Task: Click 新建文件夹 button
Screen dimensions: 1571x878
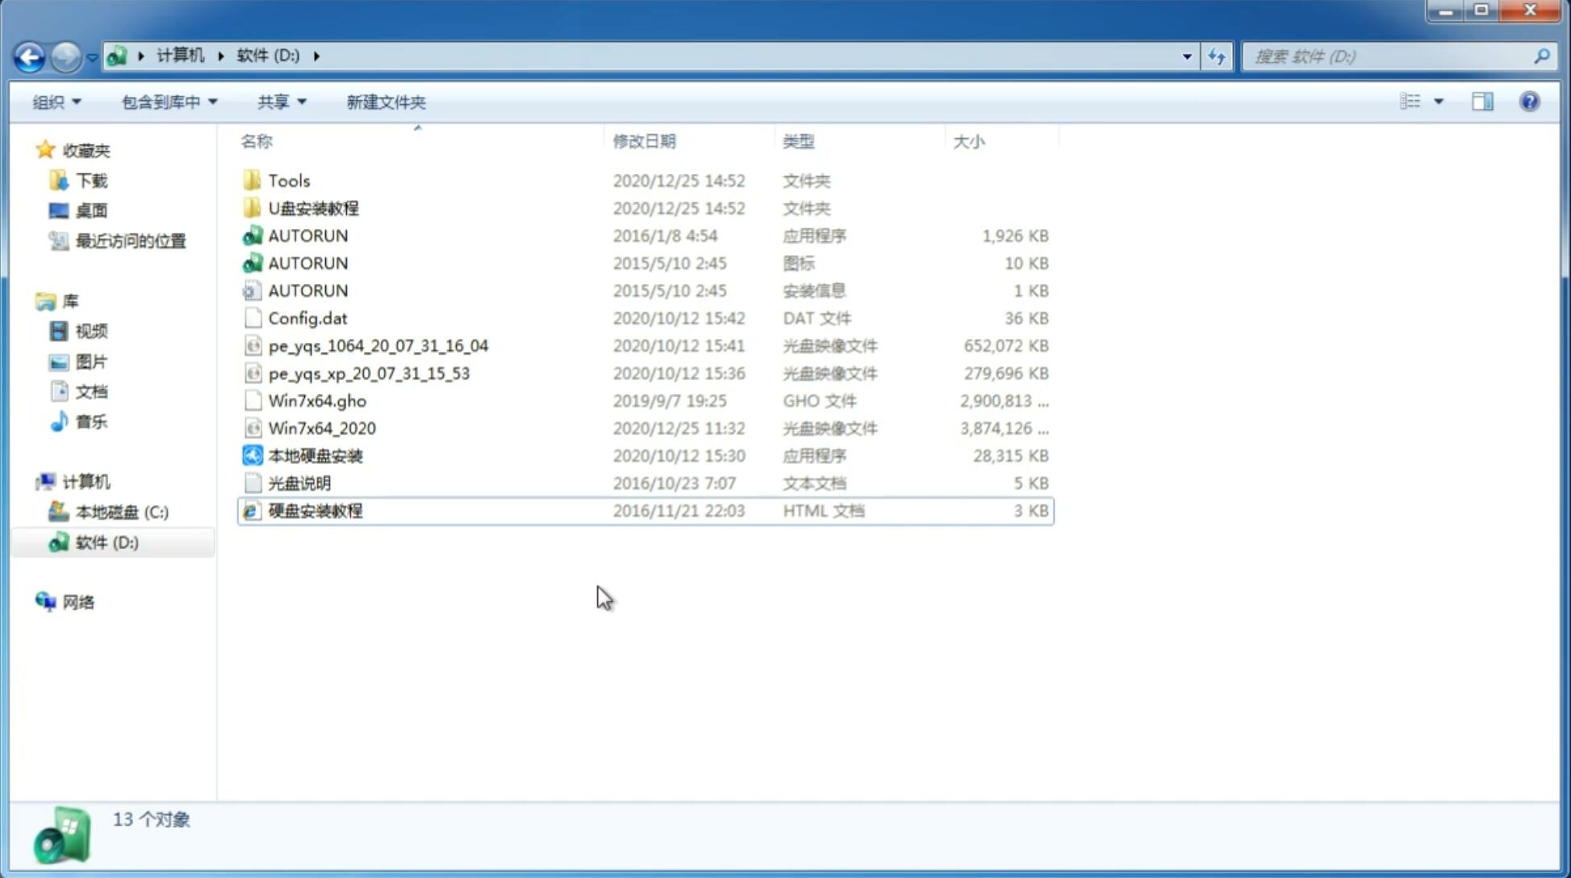Action: click(x=385, y=102)
